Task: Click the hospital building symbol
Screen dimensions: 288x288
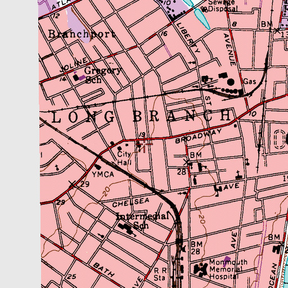Action: [201, 270]
